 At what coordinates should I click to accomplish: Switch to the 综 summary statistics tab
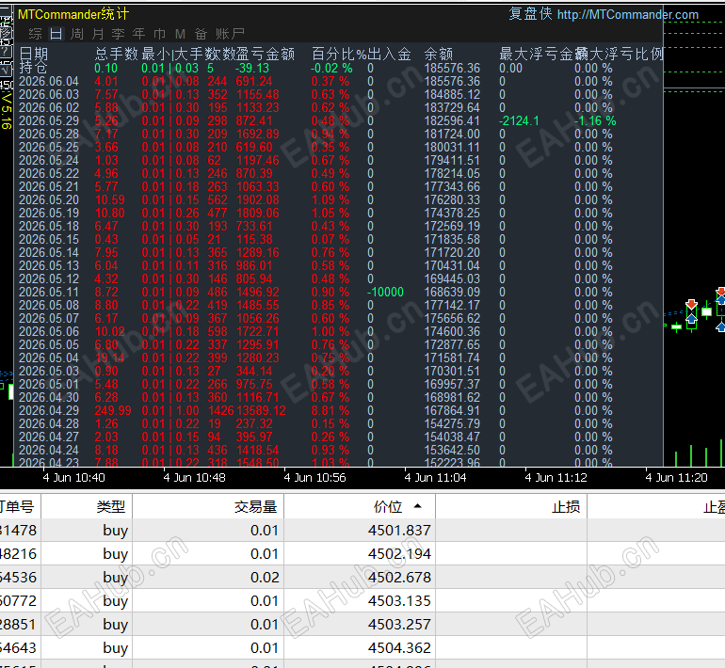35,34
